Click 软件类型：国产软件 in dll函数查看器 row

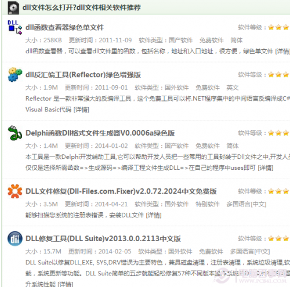click(x=165, y=40)
